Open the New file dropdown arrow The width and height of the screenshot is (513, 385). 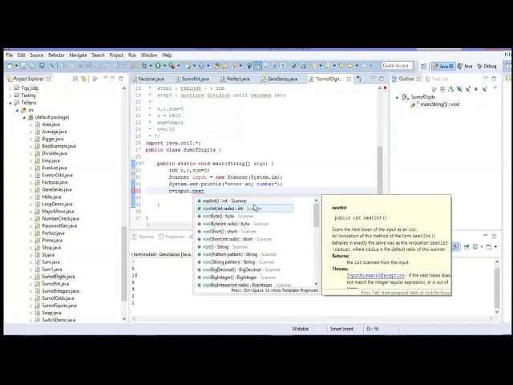coord(16,66)
